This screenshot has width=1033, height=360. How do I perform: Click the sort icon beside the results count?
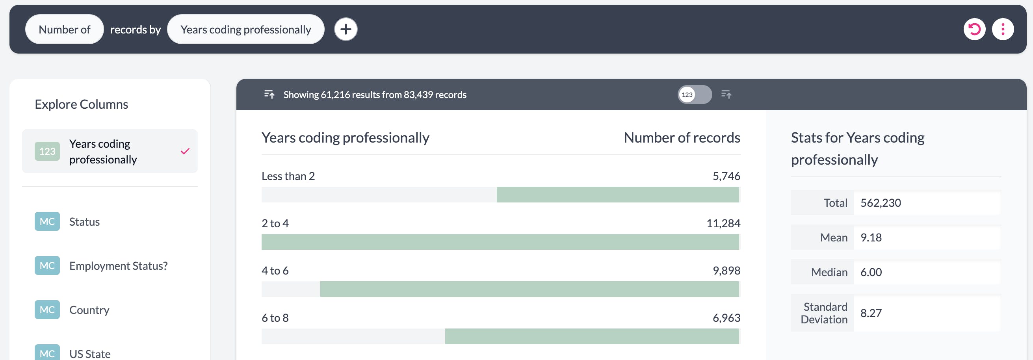269,95
